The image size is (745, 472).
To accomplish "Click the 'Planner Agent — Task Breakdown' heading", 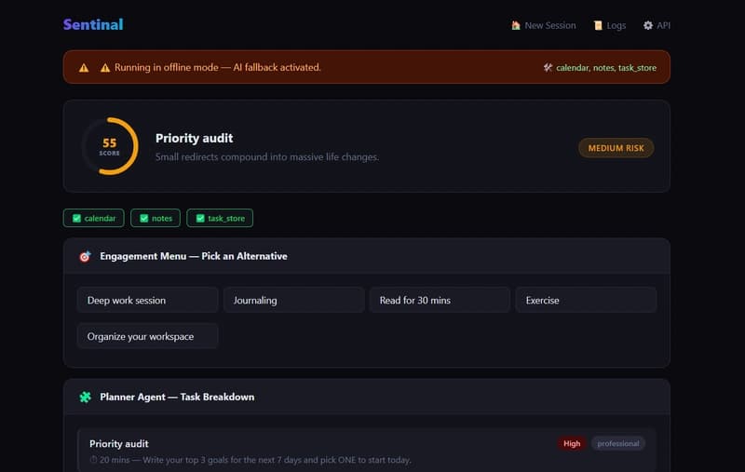I will 177,397.
